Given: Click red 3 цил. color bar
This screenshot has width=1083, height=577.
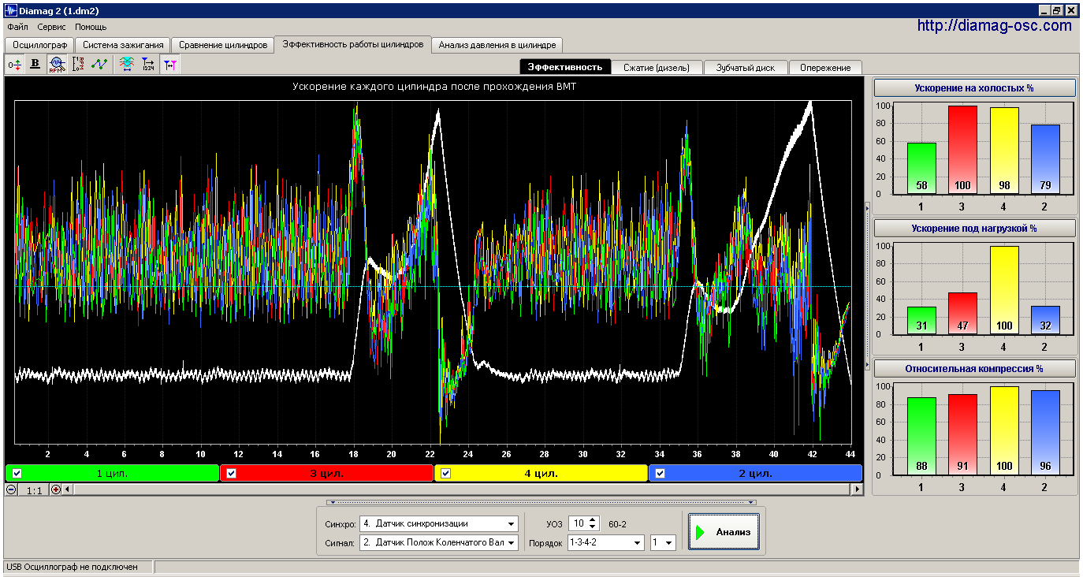Looking at the screenshot, I should pos(326,473).
